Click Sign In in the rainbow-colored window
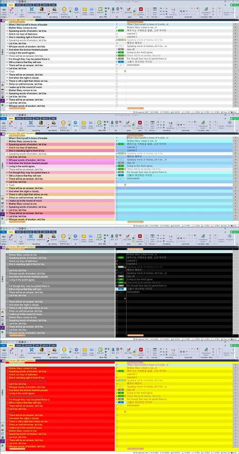The height and width of the screenshot is (454, 239). click(x=234, y=118)
